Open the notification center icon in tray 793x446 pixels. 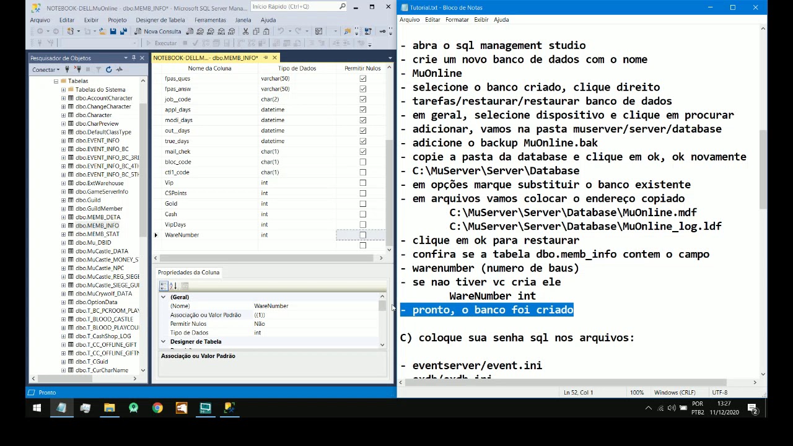point(752,408)
